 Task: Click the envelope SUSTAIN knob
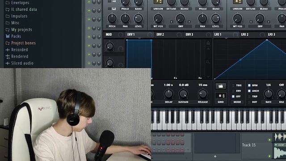[183, 94]
